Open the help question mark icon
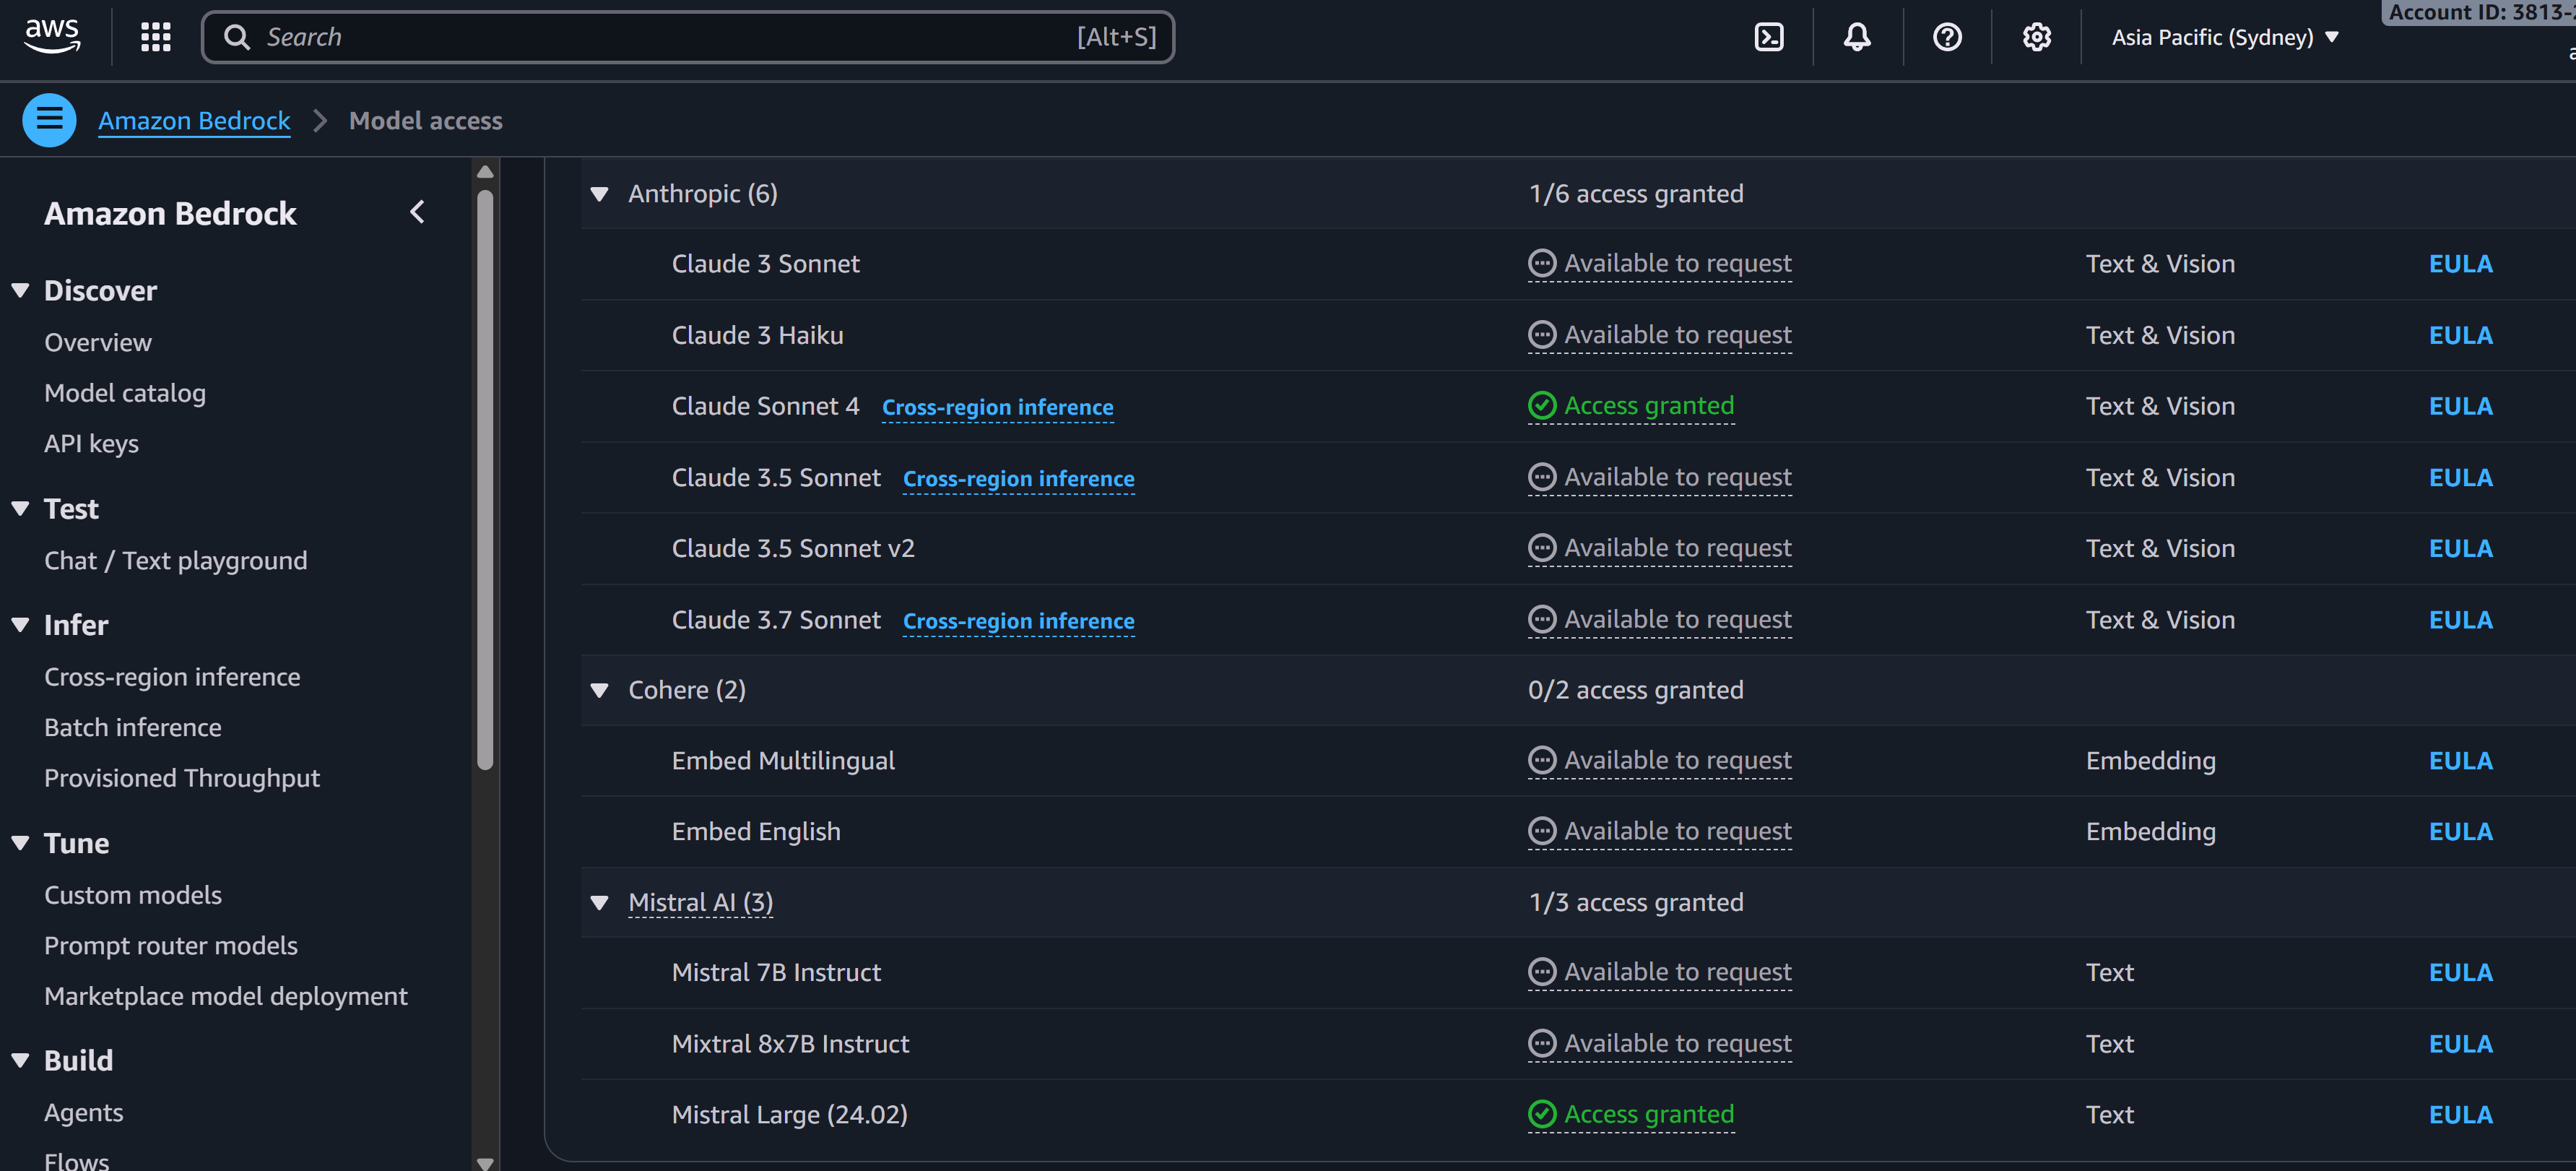This screenshot has height=1171, width=2576. (x=1946, y=37)
